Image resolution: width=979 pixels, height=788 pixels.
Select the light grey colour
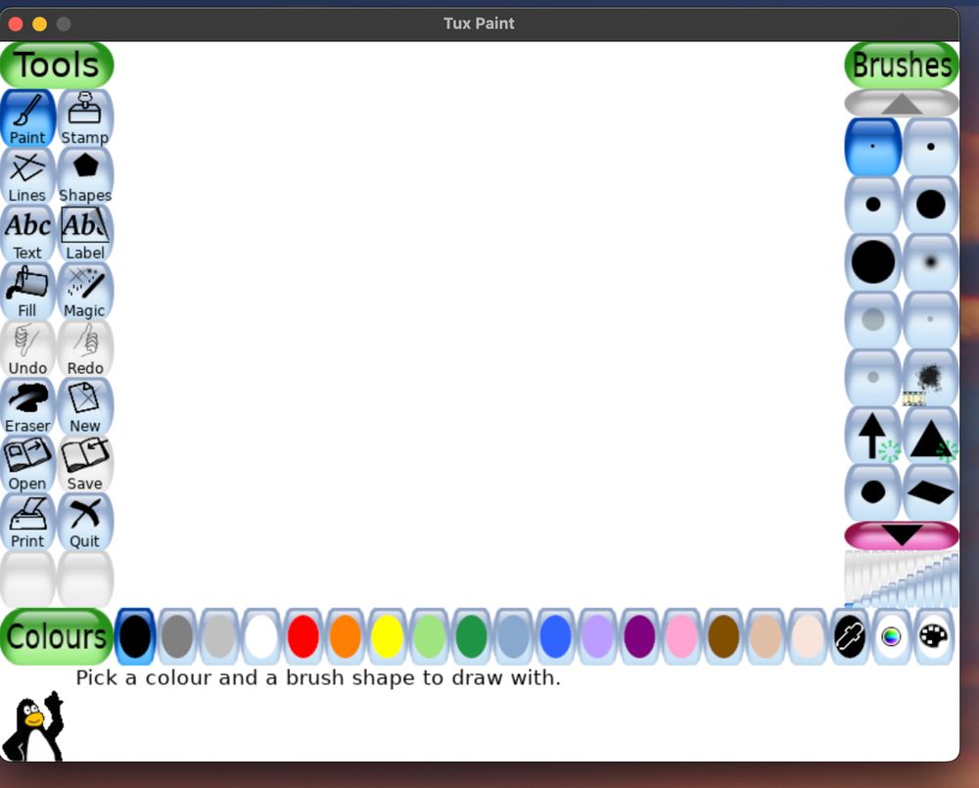219,636
